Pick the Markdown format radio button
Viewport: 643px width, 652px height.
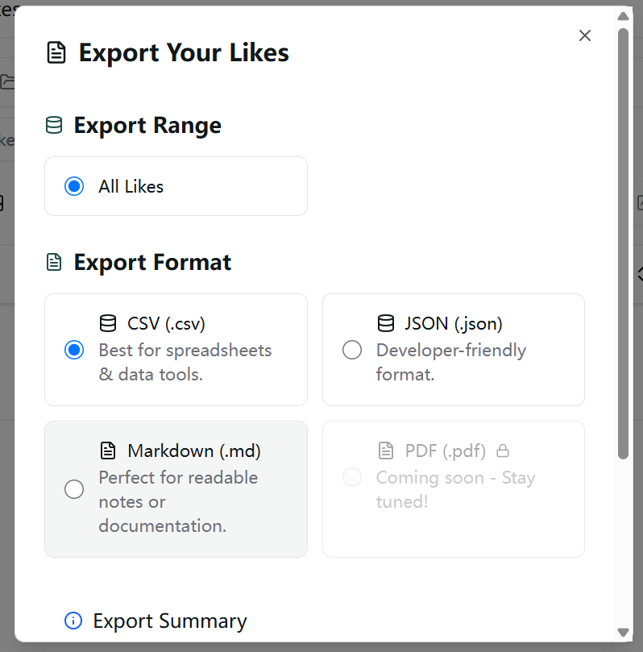(74, 489)
